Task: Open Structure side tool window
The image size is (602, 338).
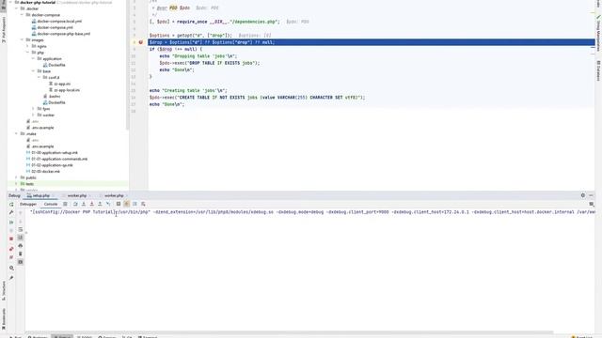Action: pos(4,290)
